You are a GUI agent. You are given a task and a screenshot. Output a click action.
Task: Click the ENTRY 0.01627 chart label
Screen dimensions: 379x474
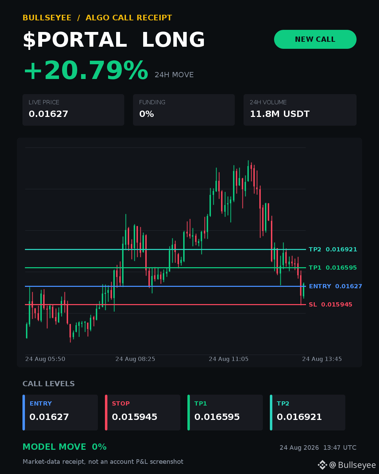click(x=335, y=286)
